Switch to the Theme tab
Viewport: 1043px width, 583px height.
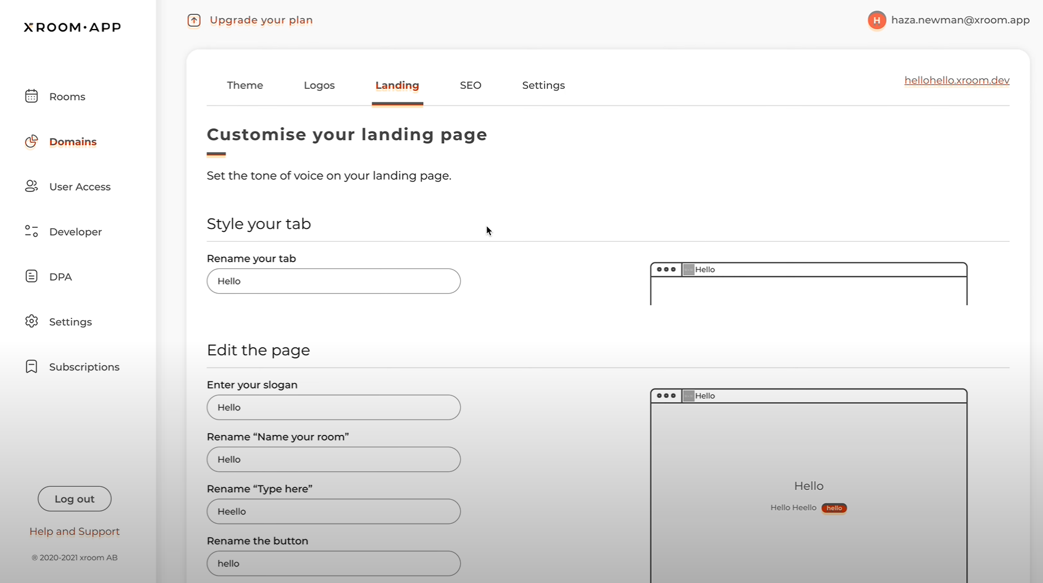click(245, 85)
